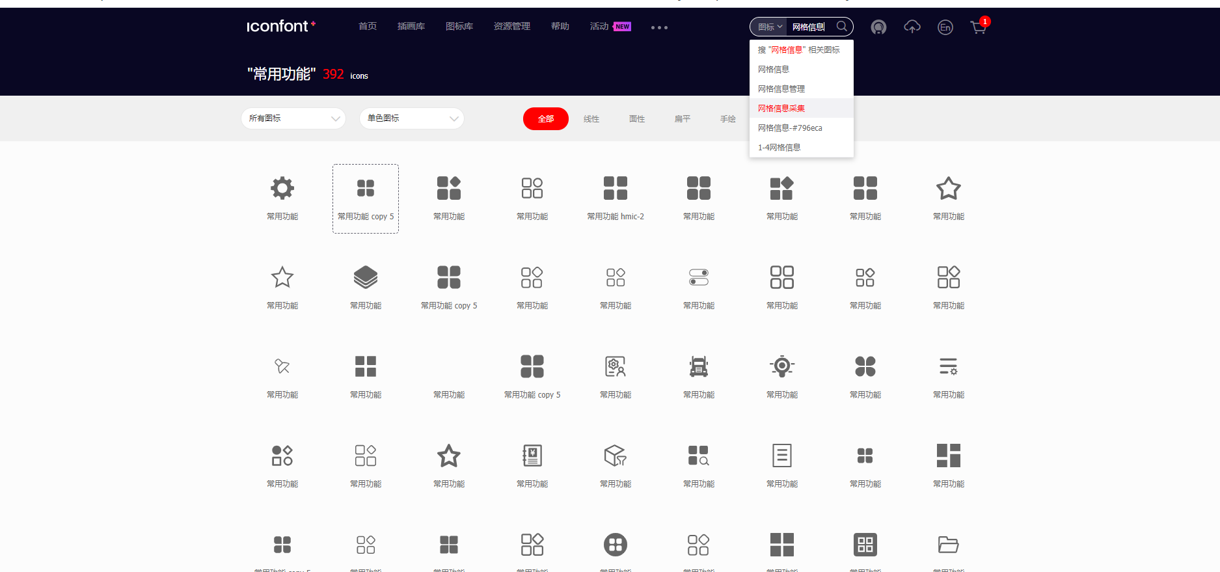The image size is (1220, 572).
Task: Click the cube with filter icon
Action: 616,456
